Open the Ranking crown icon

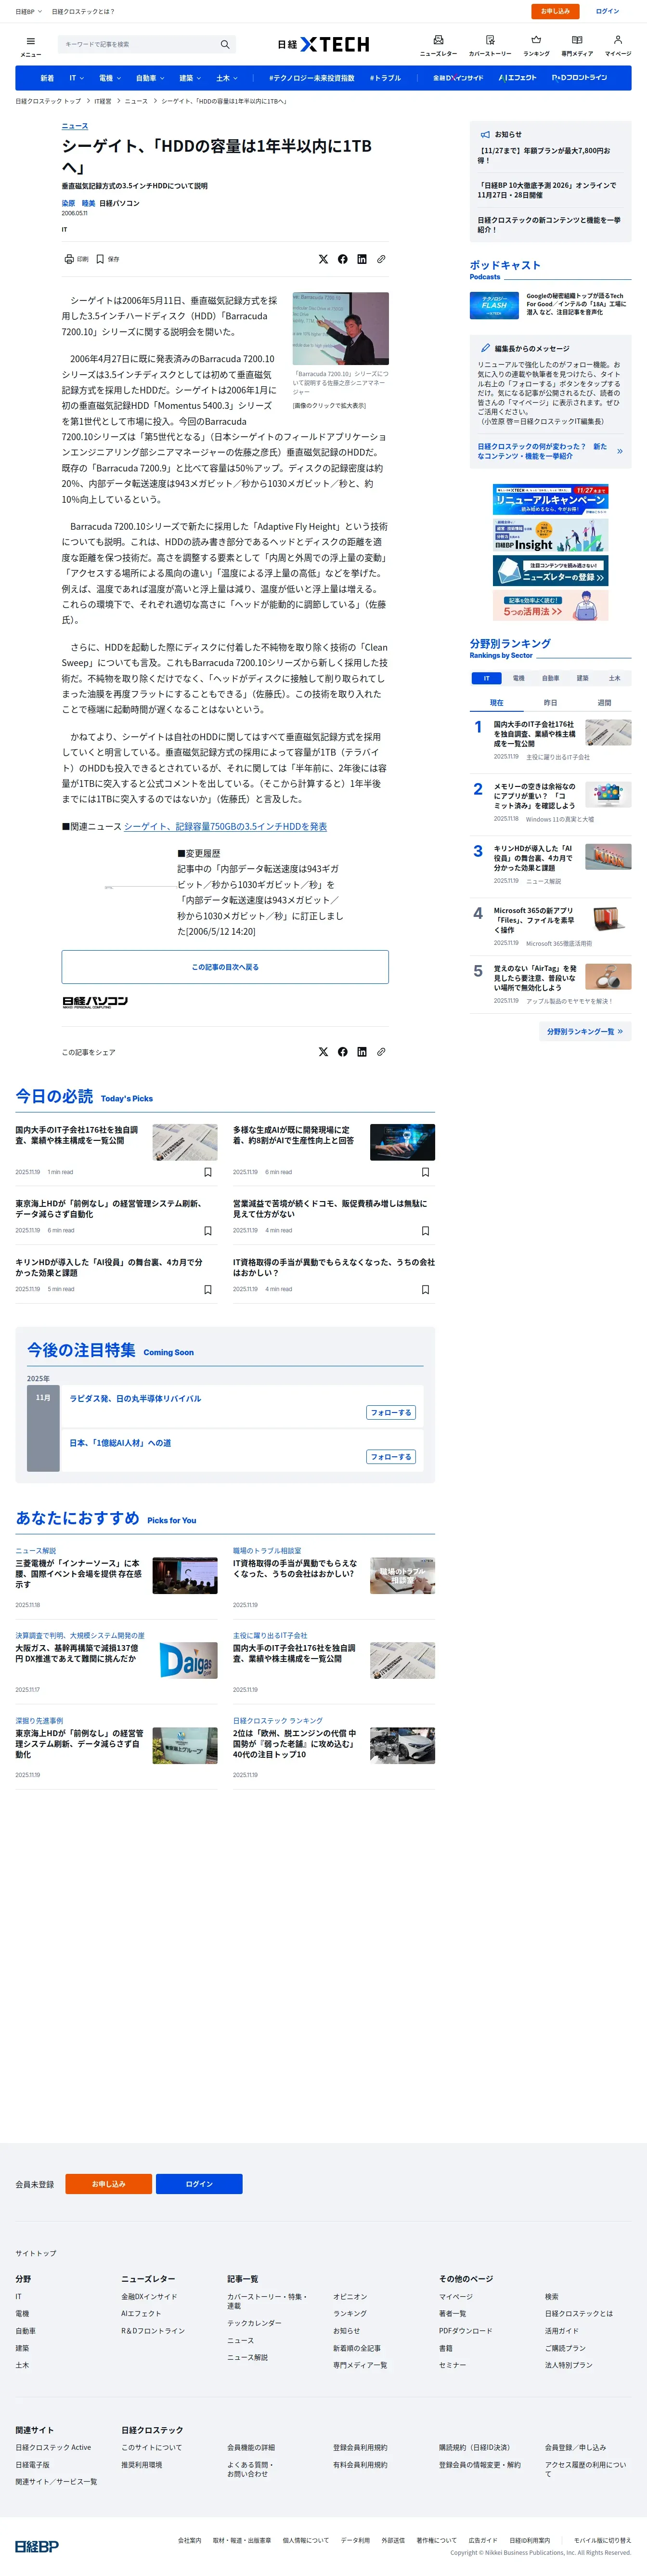(x=536, y=40)
